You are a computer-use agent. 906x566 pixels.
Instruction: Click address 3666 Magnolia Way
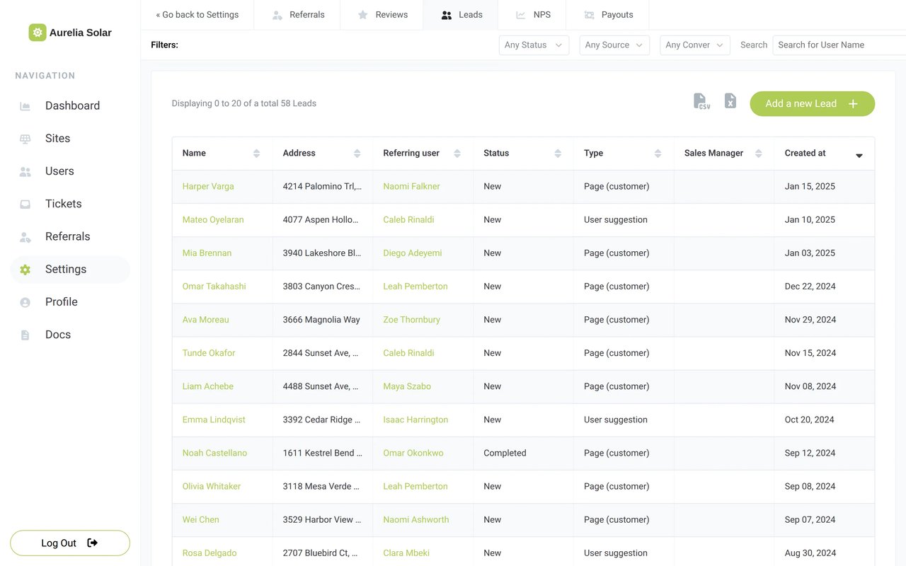click(321, 320)
